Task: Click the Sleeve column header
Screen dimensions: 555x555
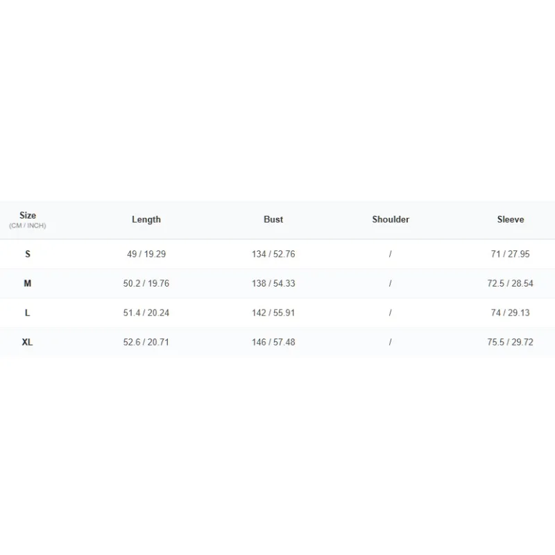Action: click(511, 219)
